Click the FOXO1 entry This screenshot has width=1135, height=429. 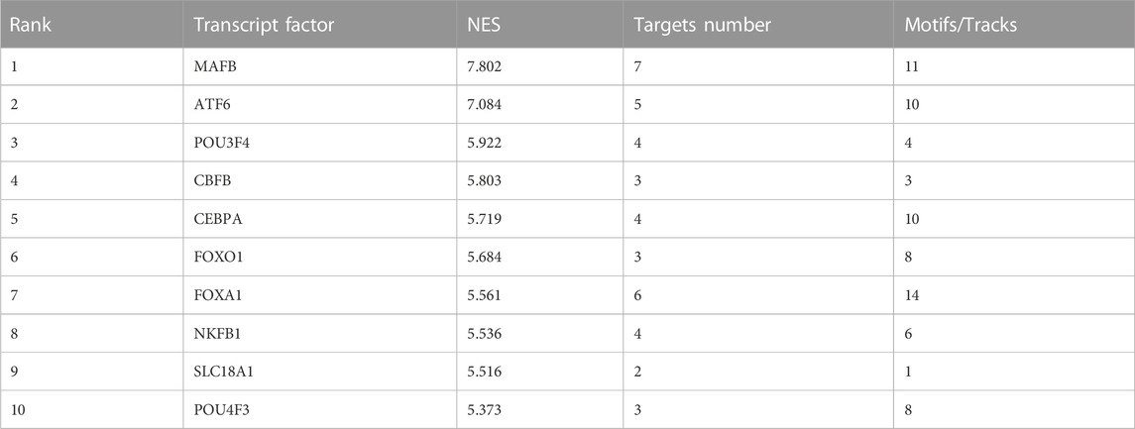coord(320,257)
